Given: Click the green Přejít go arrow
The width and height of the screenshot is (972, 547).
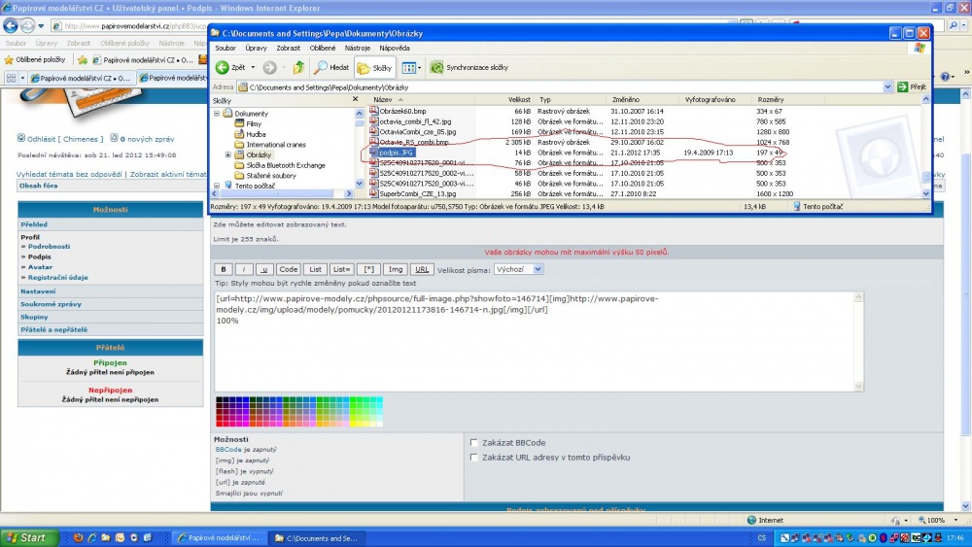Looking at the screenshot, I should [903, 87].
